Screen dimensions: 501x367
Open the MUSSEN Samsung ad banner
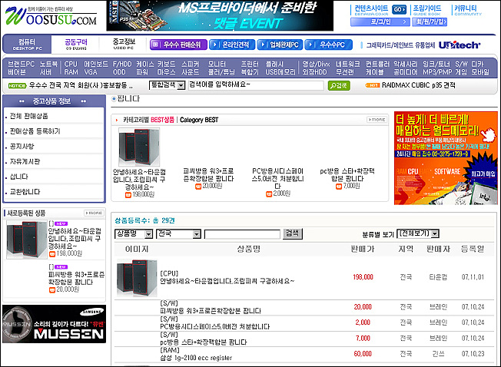click(x=54, y=324)
